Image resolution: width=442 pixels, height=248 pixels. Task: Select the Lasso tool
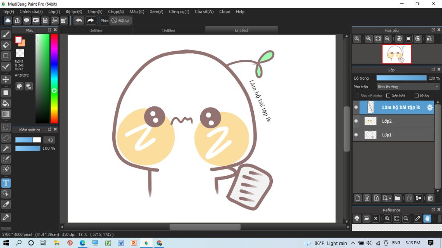tap(6, 138)
